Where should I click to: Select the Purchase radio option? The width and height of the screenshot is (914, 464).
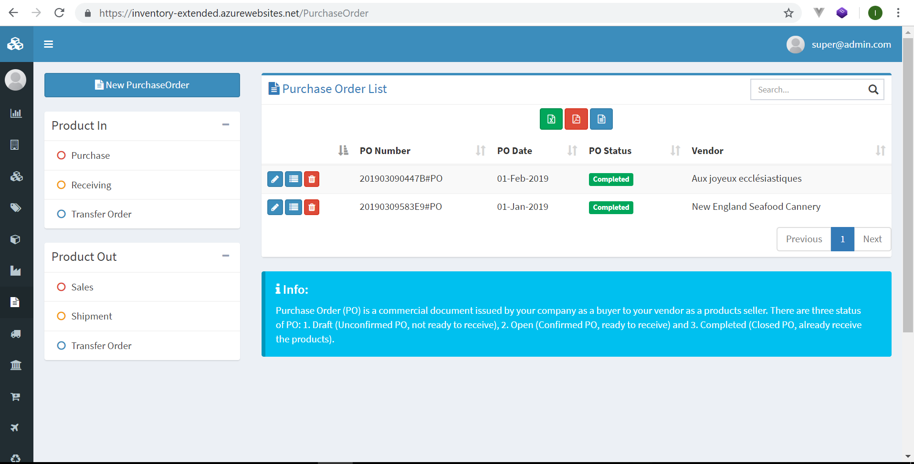pos(61,155)
